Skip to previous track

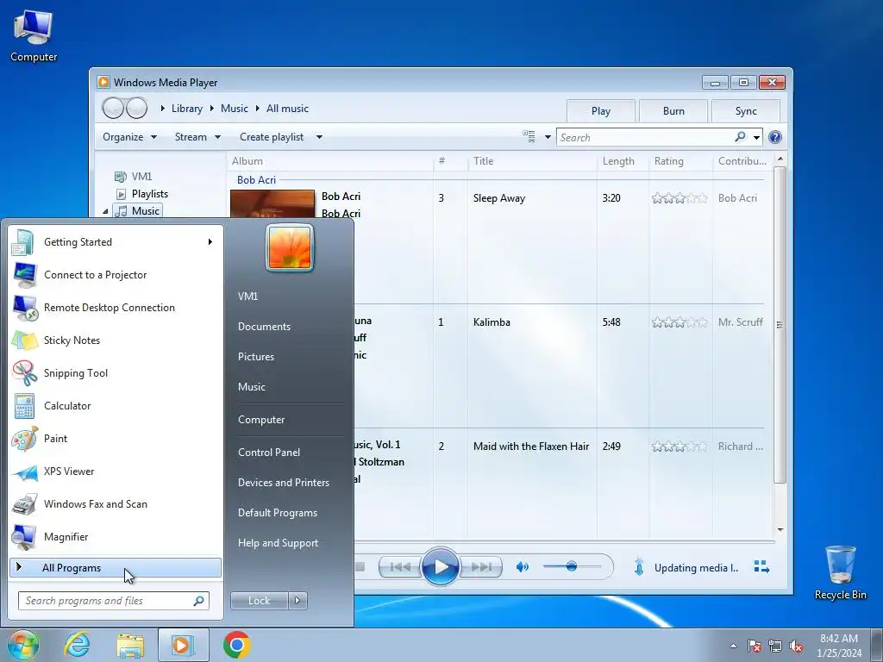pyautogui.click(x=400, y=567)
